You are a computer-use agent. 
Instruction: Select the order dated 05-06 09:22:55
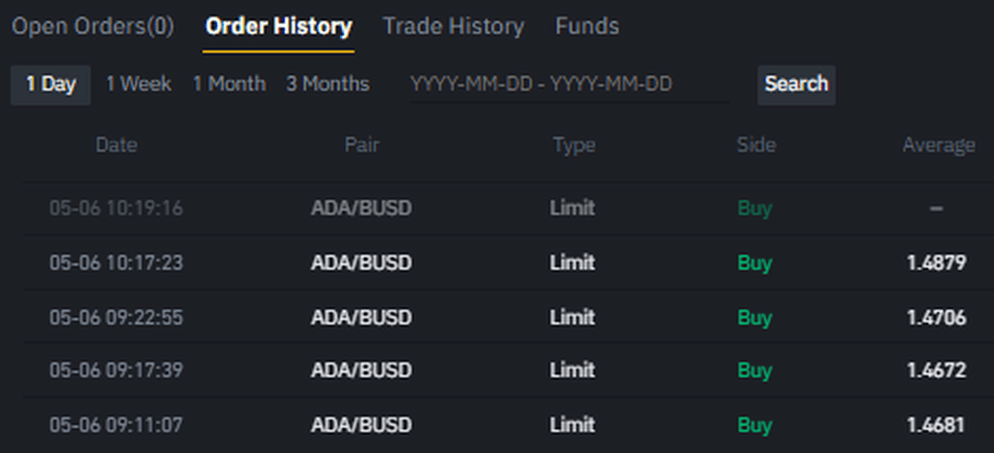click(116, 316)
